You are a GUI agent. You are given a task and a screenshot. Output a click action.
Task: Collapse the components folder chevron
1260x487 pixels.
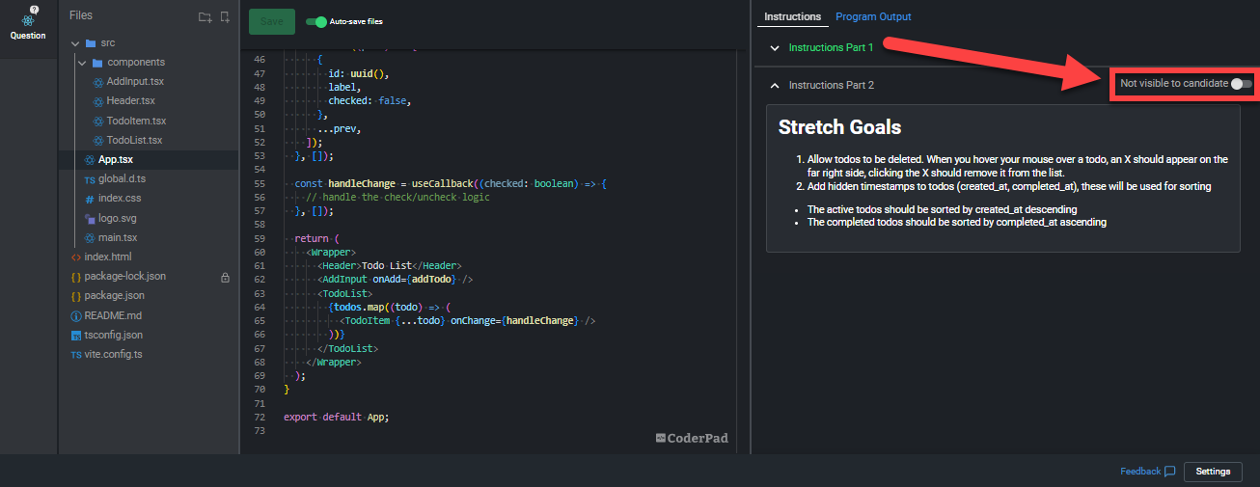tap(83, 63)
